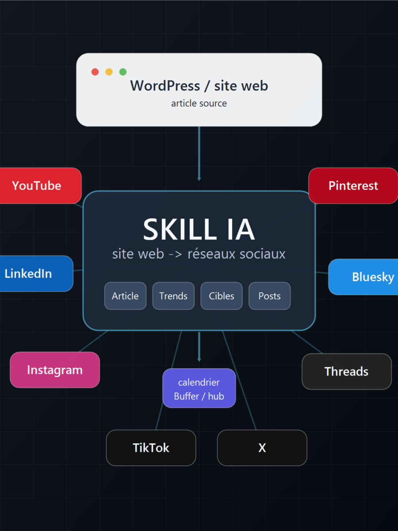This screenshot has width=398, height=531.
Task: Click the Trends chip
Action: point(173,296)
